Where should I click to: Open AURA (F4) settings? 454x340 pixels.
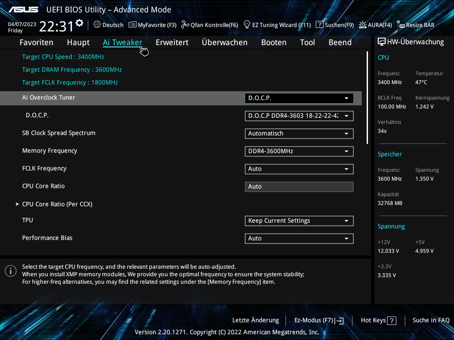click(375, 25)
